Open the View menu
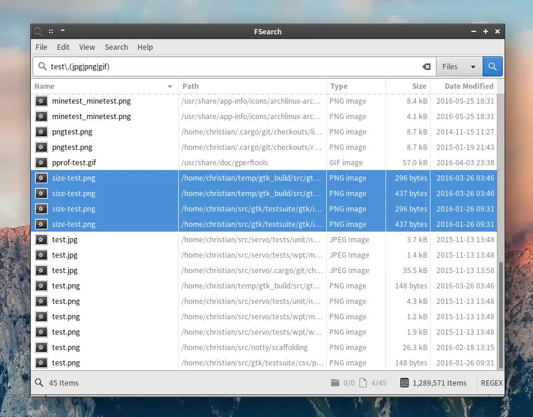This screenshot has width=533, height=417. (87, 47)
